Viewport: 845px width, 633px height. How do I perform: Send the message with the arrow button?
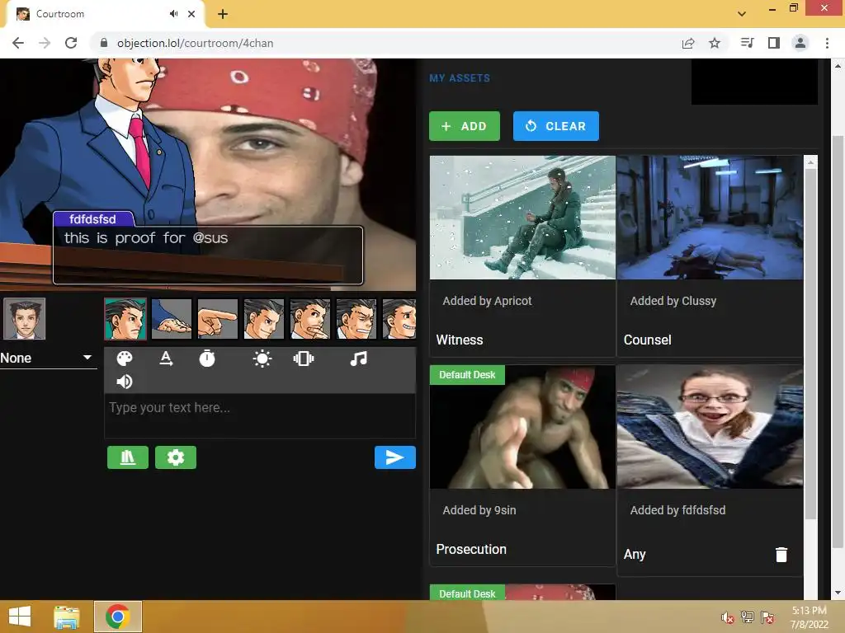click(x=395, y=457)
